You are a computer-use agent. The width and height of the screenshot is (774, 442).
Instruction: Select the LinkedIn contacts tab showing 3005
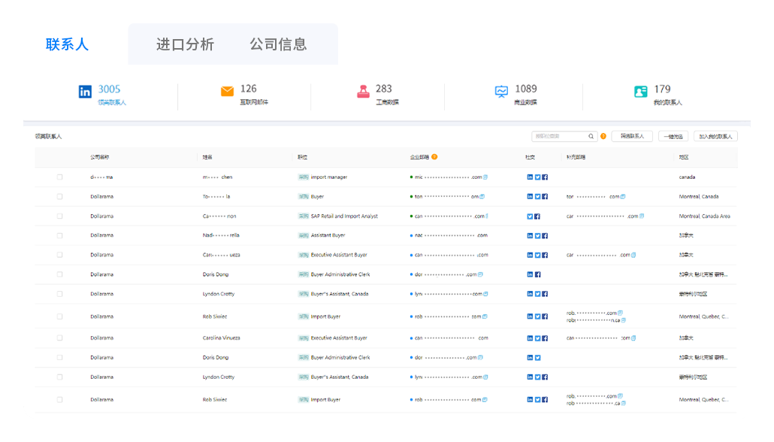pyautogui.click(x=103, y=94)
